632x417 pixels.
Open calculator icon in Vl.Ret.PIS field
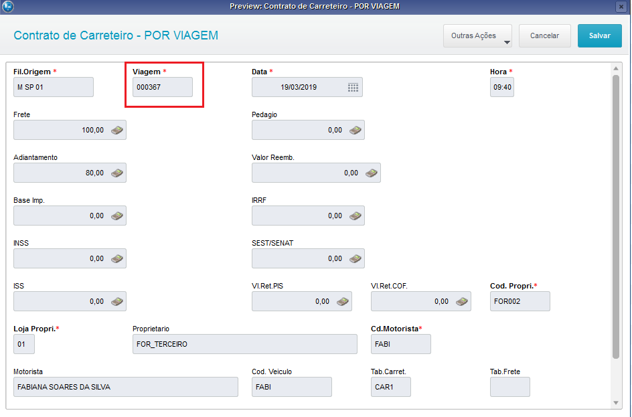click(343, 301)
